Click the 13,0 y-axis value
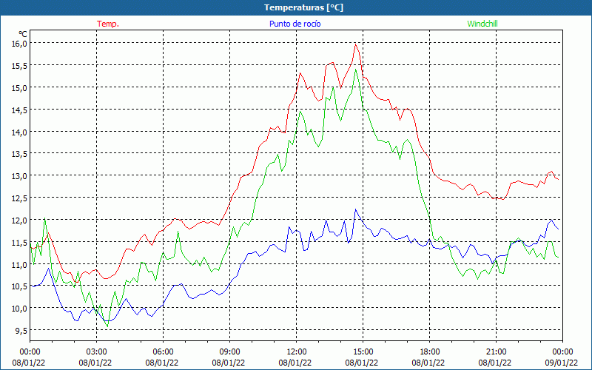The width and height of the screenshot is (592, 370). [x=20, y=176]
